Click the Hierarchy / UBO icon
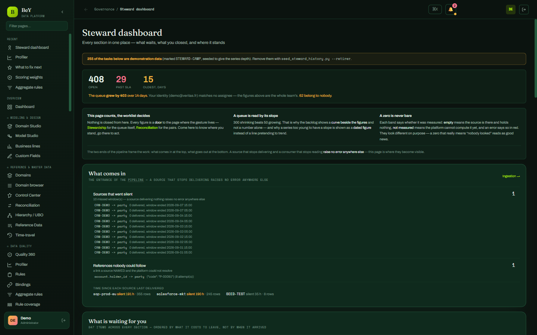Image resolution: width=537 pixels, height=335 pixels. (10, 215)
